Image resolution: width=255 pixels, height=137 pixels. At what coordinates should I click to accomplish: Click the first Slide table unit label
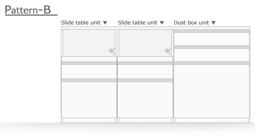coord(81,23)
